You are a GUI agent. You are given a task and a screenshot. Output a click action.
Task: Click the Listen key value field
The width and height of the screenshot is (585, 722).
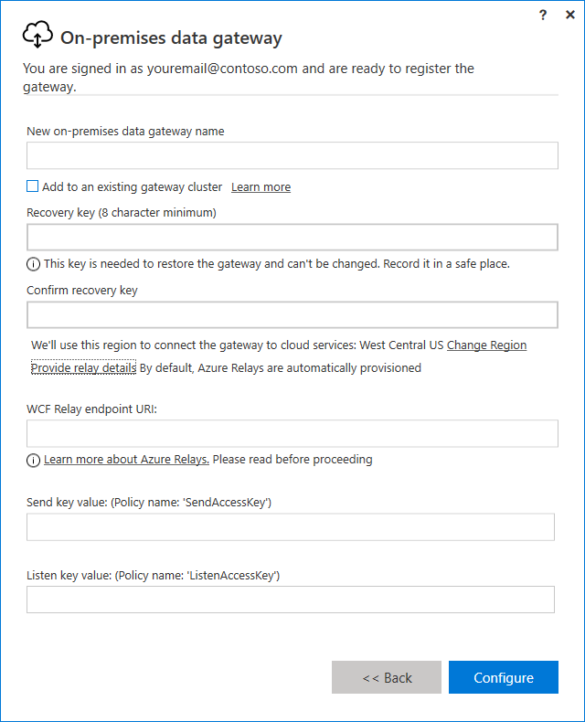291,600
